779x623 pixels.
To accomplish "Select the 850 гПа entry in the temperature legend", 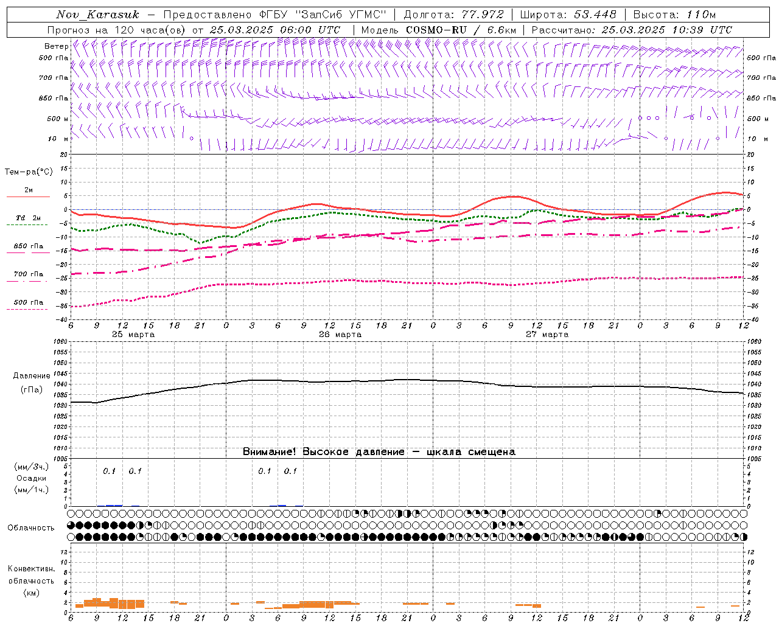I will 29,246.
